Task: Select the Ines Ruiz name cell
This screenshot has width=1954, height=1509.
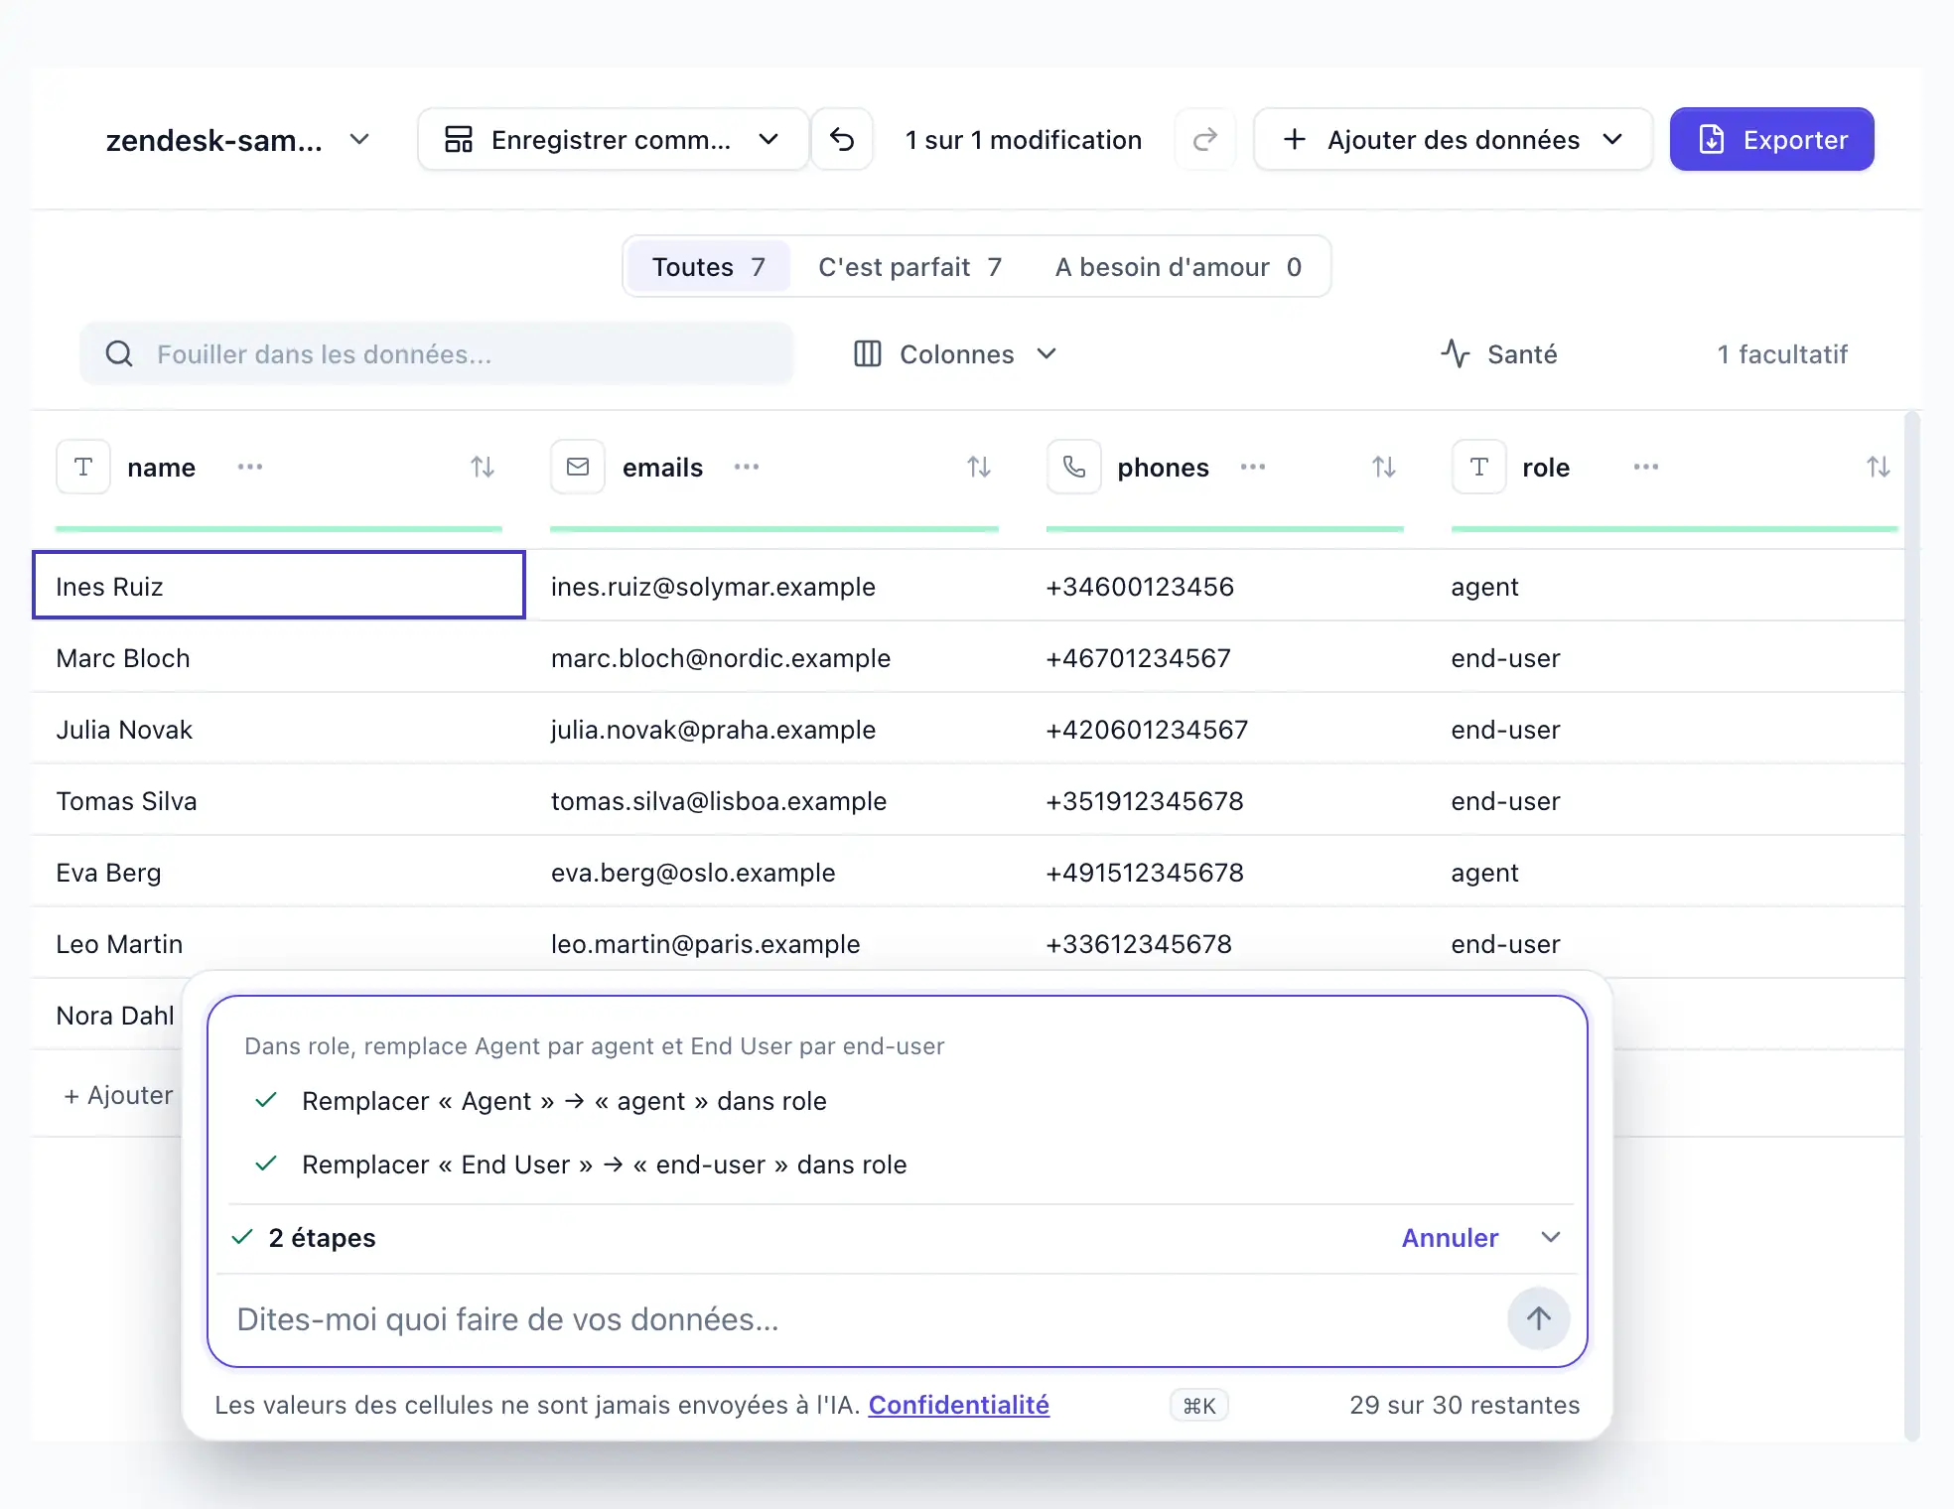Action: point(279,586)
